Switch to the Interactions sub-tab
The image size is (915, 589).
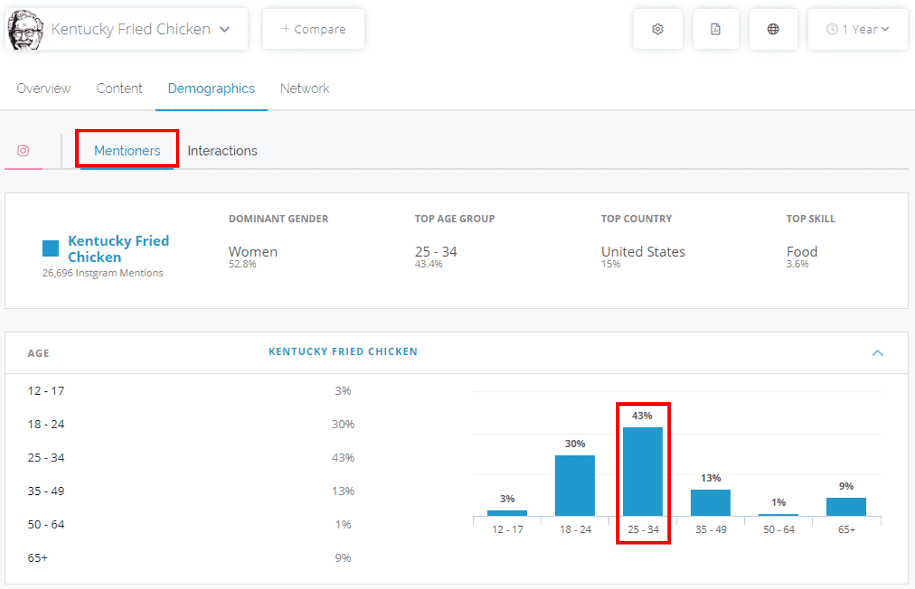(222, 151)
